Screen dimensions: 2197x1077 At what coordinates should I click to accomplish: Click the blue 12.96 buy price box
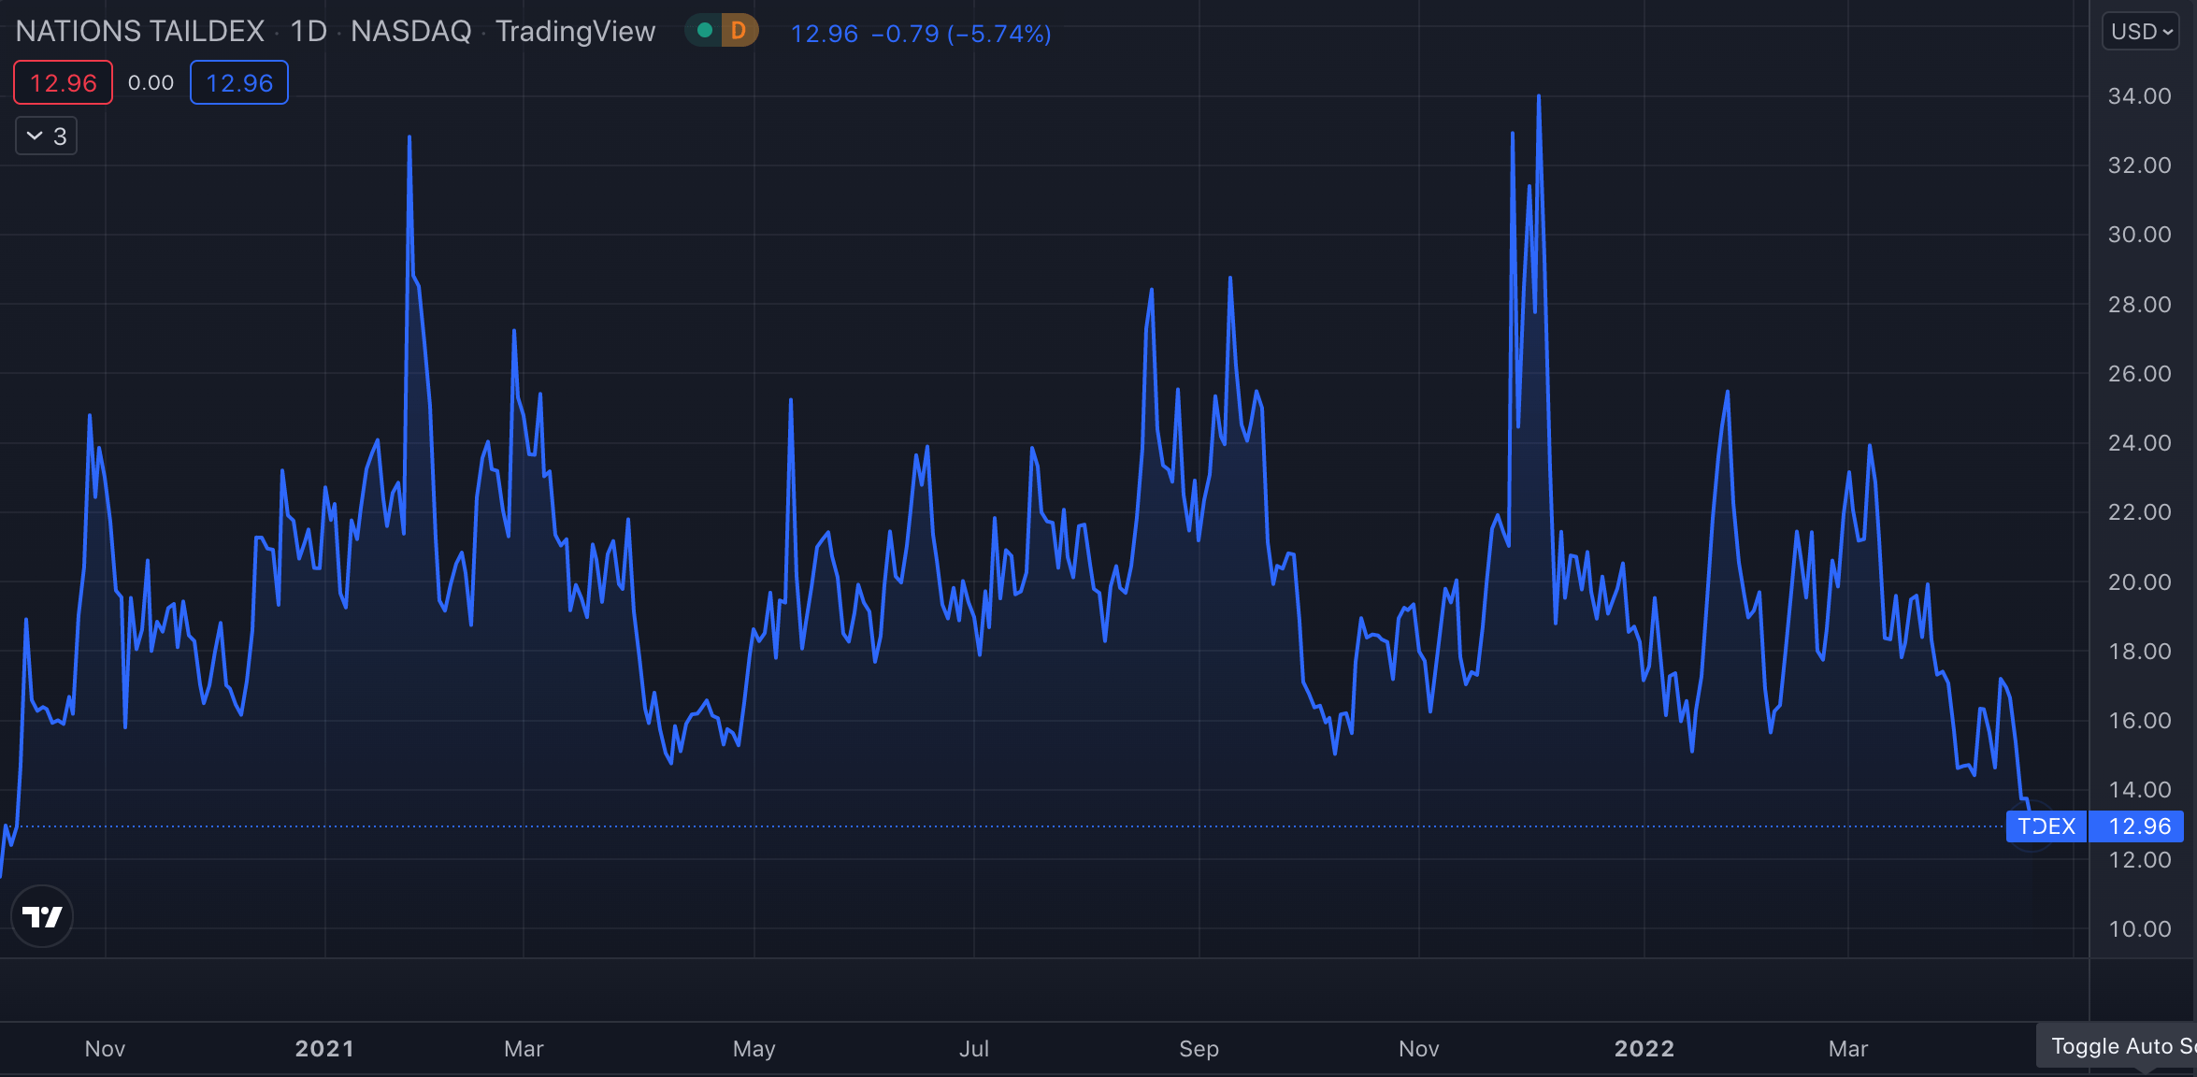239,83
